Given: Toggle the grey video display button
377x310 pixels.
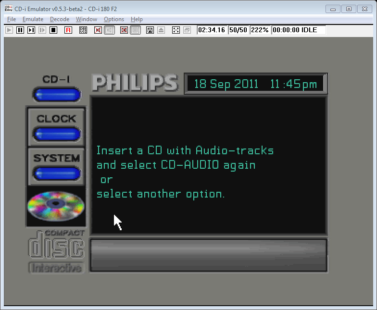Looking at the screenshot, I should pyautogui.click(x=136, y=30).
